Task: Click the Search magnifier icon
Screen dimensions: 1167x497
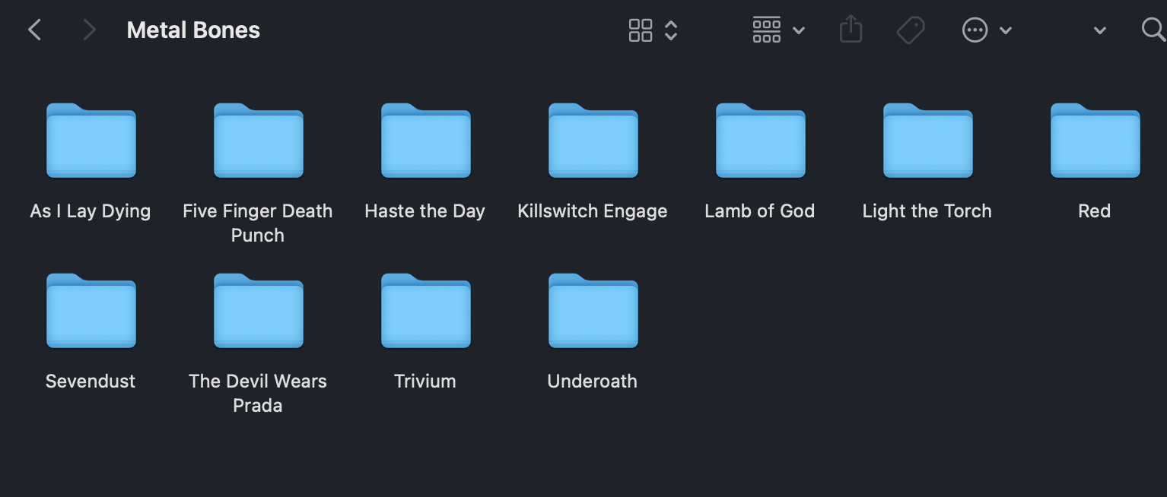Action: pyautogui.click(x=1153, y=30)
